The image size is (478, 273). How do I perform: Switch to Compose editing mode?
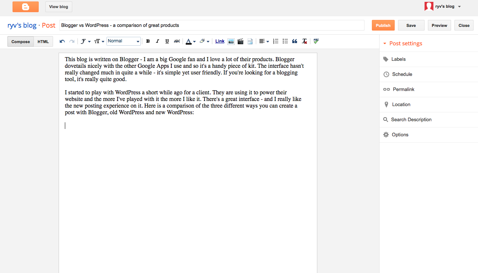21,42
